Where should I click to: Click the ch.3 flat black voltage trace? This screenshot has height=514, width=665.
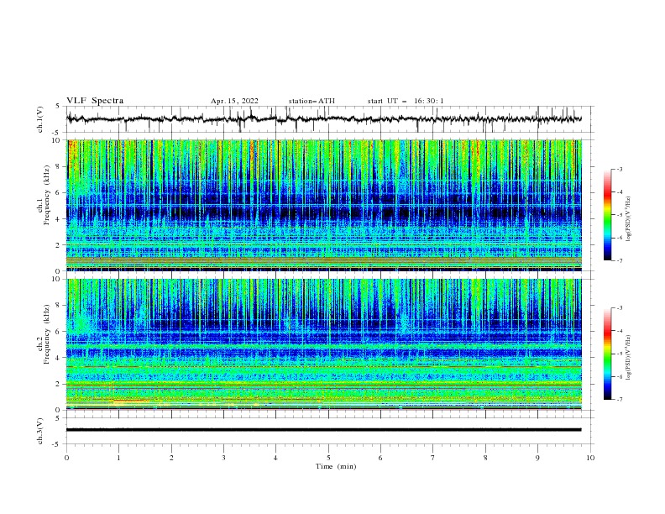click(324, 430)
